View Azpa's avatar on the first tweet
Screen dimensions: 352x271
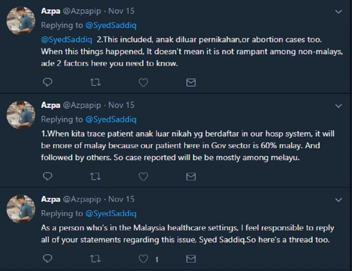[21, 21]
